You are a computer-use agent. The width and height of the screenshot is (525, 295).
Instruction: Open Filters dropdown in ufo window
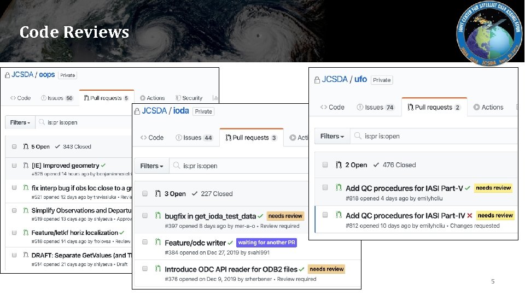332,136
